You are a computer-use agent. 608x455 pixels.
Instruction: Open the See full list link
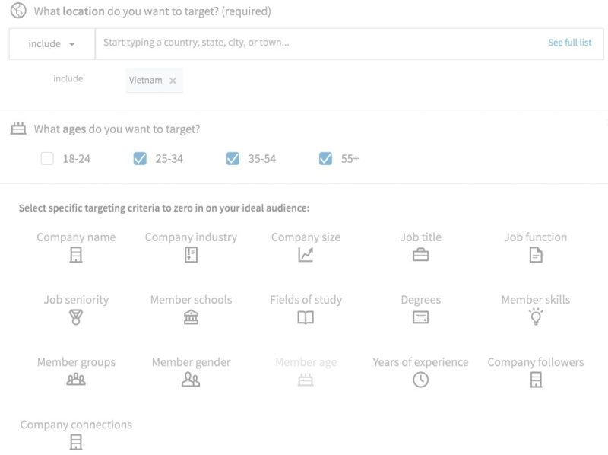click(569, 43)
